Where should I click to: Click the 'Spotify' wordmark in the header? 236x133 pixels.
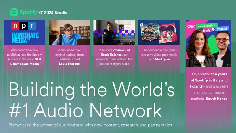coord(28,13)
